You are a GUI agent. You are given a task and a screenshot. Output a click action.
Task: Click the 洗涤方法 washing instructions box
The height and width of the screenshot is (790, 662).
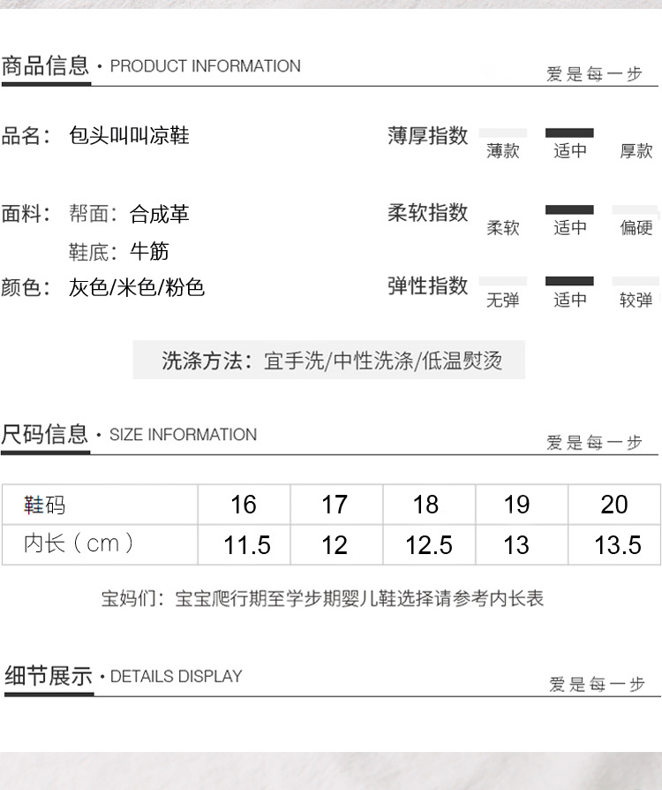tap(328, 360)
